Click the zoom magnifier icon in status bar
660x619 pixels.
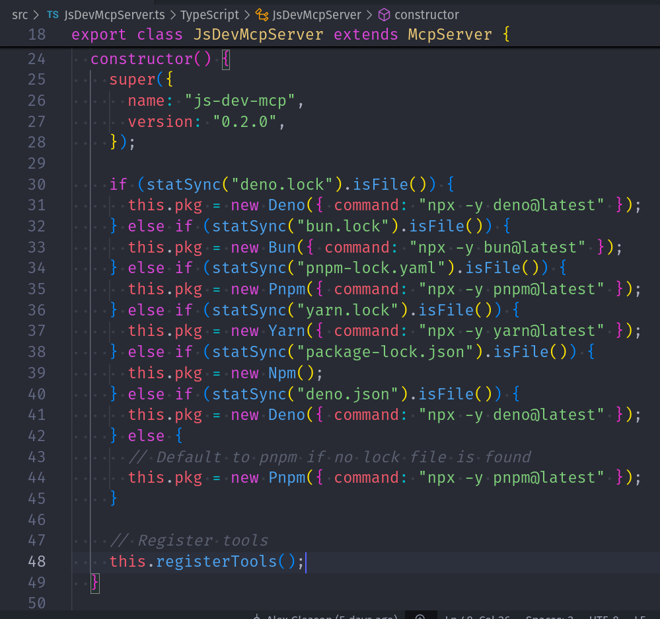click(x=420, y=616)
